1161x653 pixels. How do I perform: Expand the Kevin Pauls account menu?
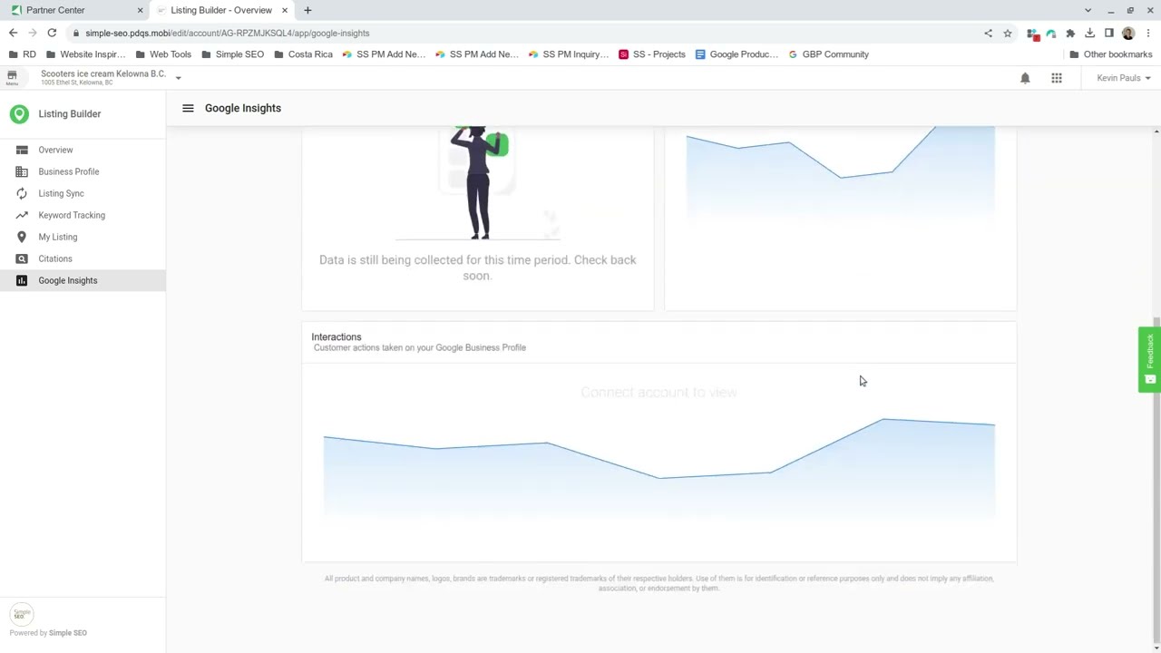[x=1124, y=78]
